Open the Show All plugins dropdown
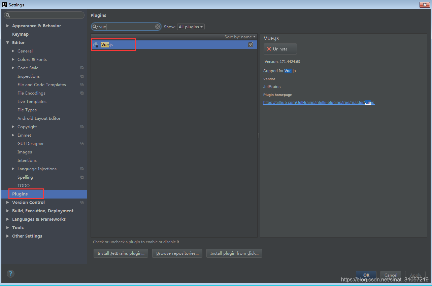 [191, 27]
